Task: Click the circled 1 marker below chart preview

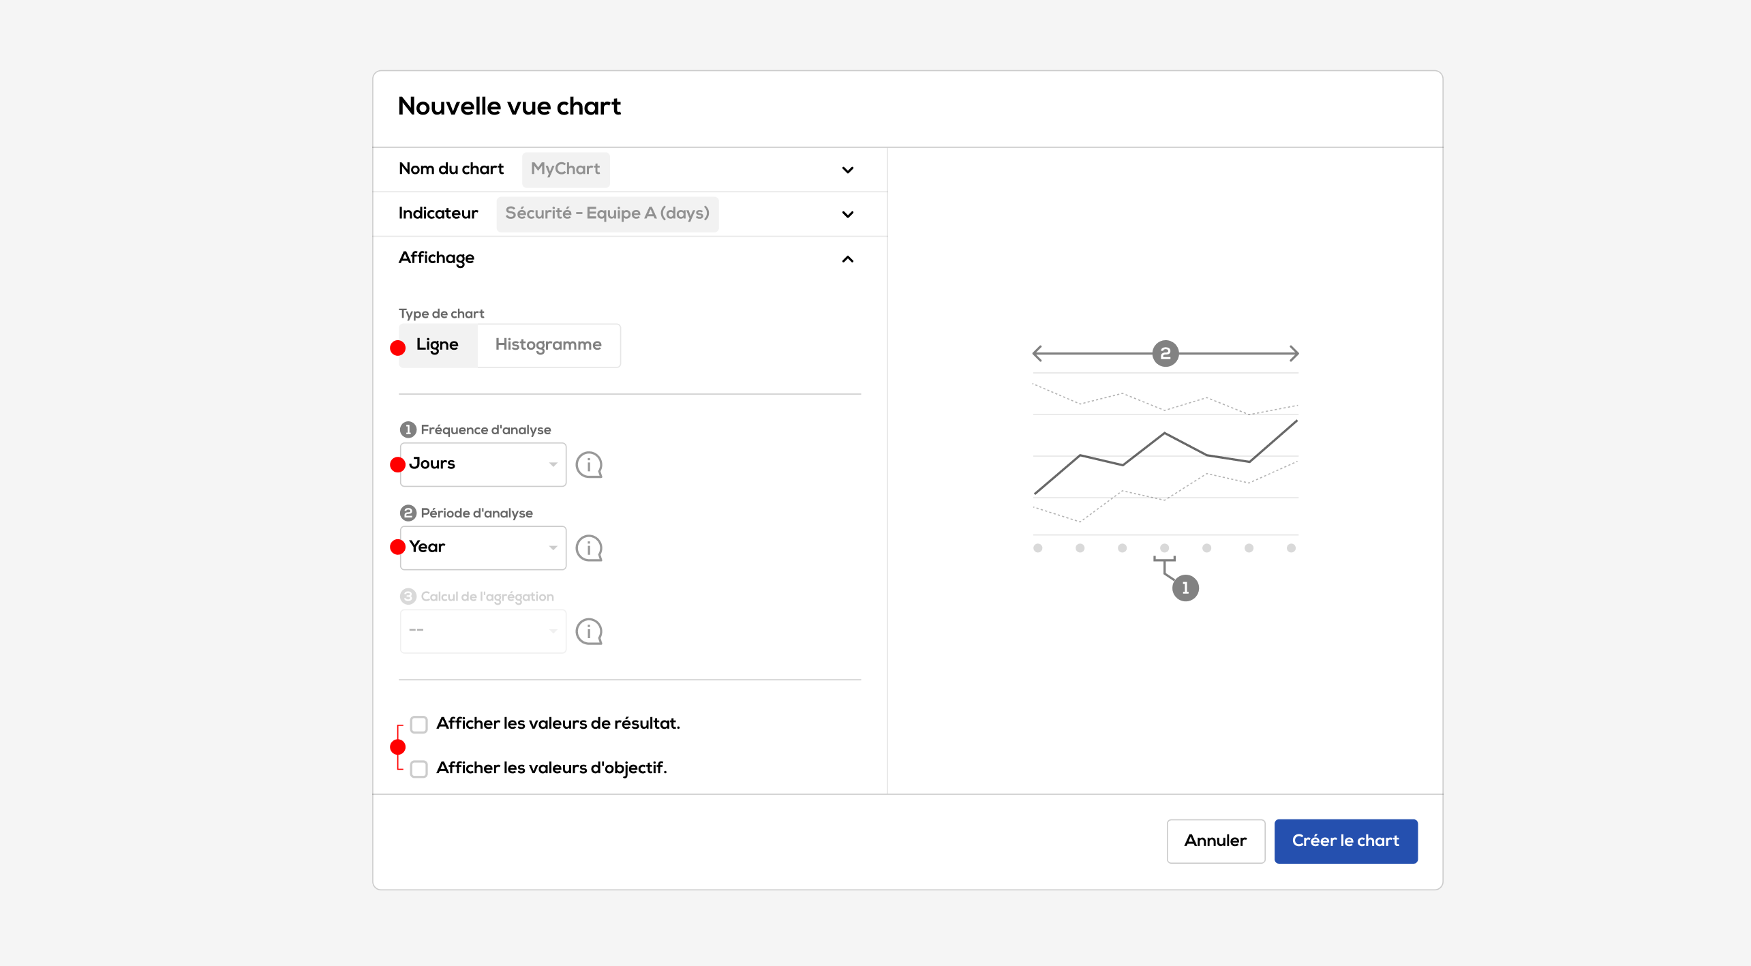Action: point(1185,588)
